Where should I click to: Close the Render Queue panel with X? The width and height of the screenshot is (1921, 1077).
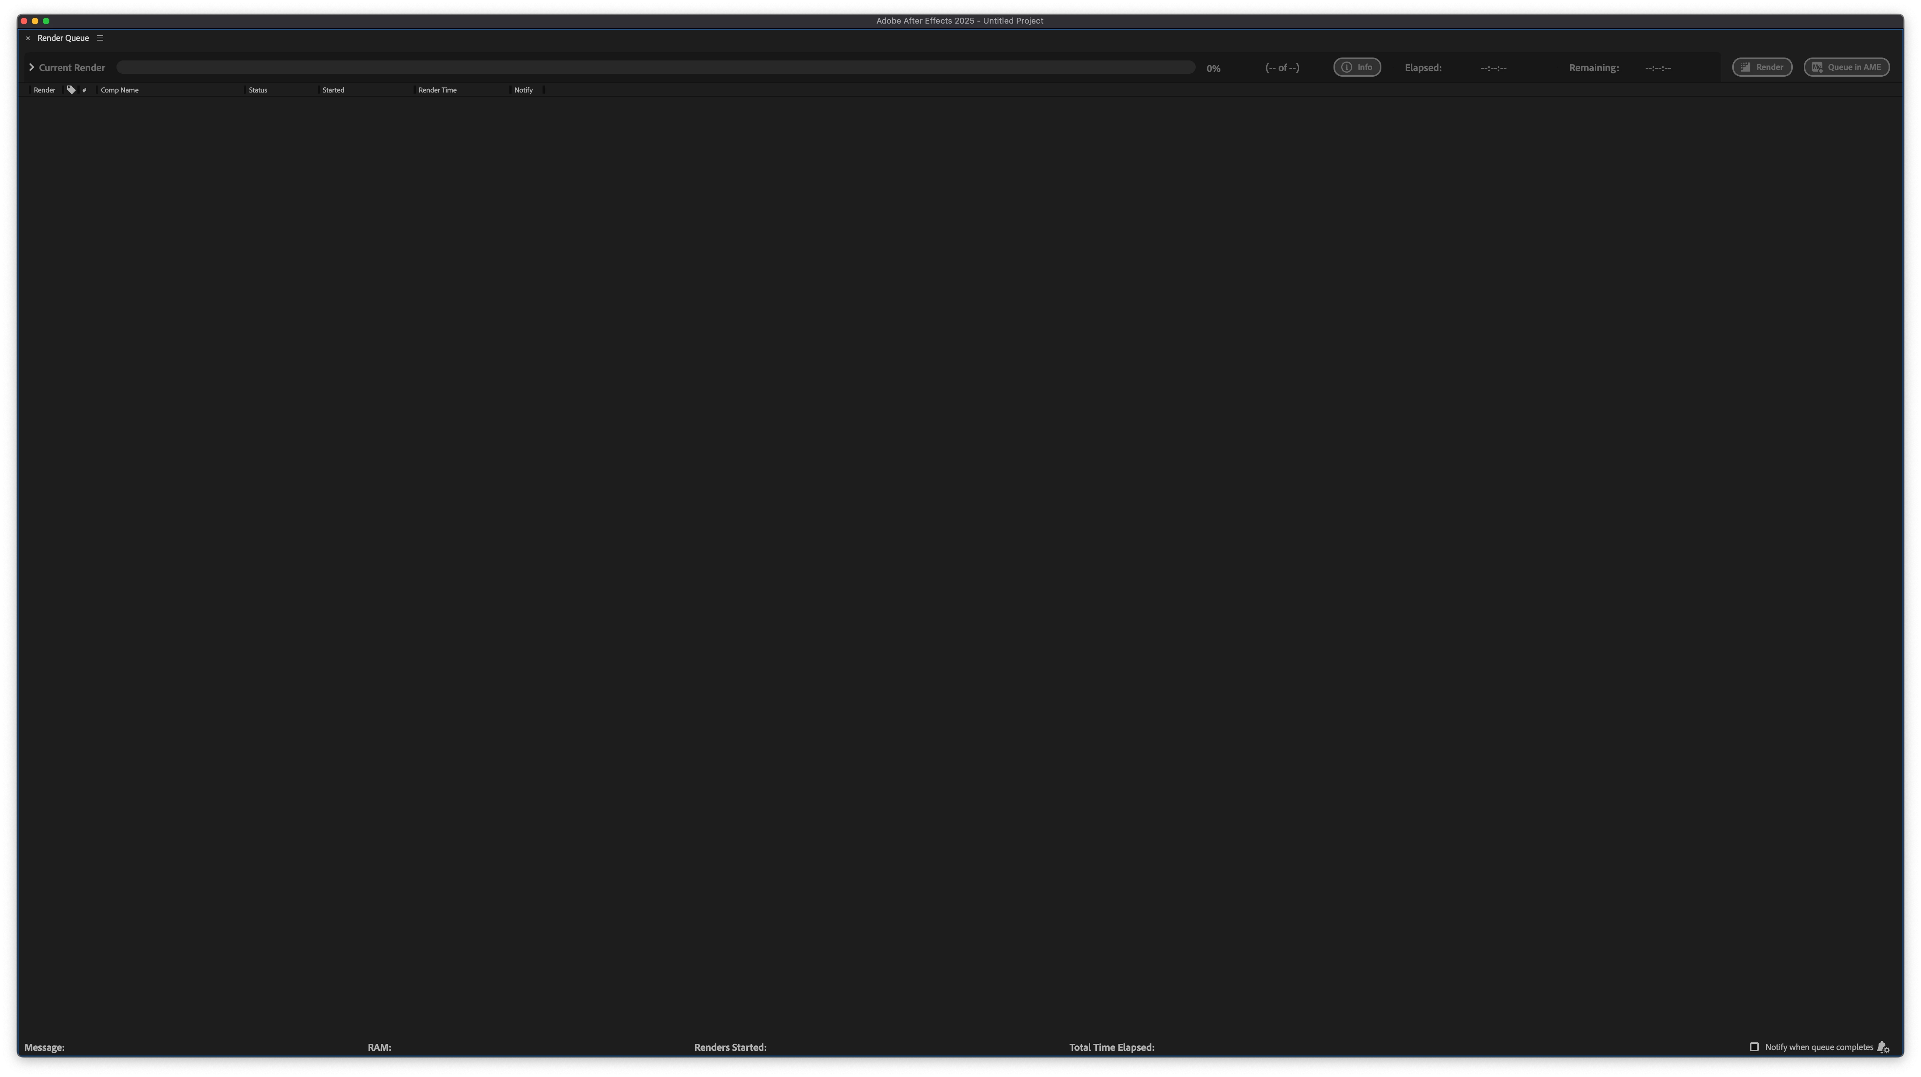point(28,38)
